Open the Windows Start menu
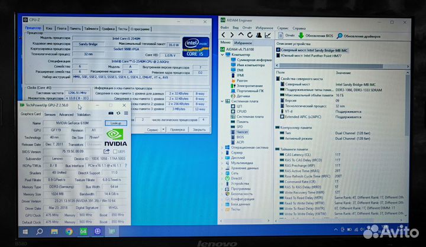The width and height of the screenshot is (426, 247). tap(25, 232)
